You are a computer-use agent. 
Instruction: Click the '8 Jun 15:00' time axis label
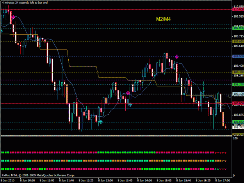(164, 181)
